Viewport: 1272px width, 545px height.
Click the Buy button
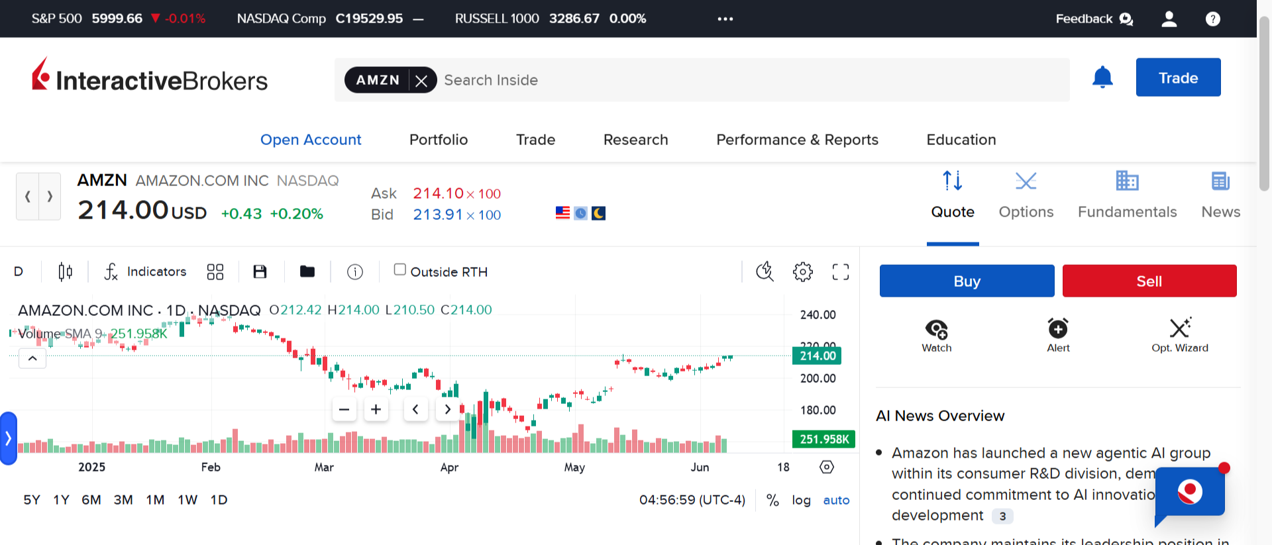click(967, 281)
